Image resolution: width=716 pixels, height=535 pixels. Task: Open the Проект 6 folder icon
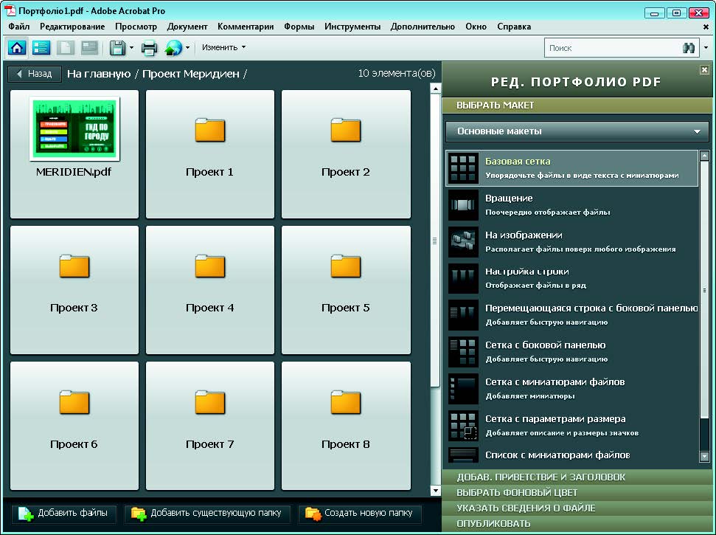pos(74,402)
